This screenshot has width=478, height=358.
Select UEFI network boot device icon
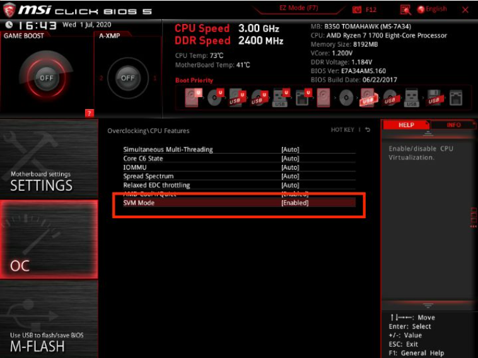pyautogui.click(x=303, y=98)
